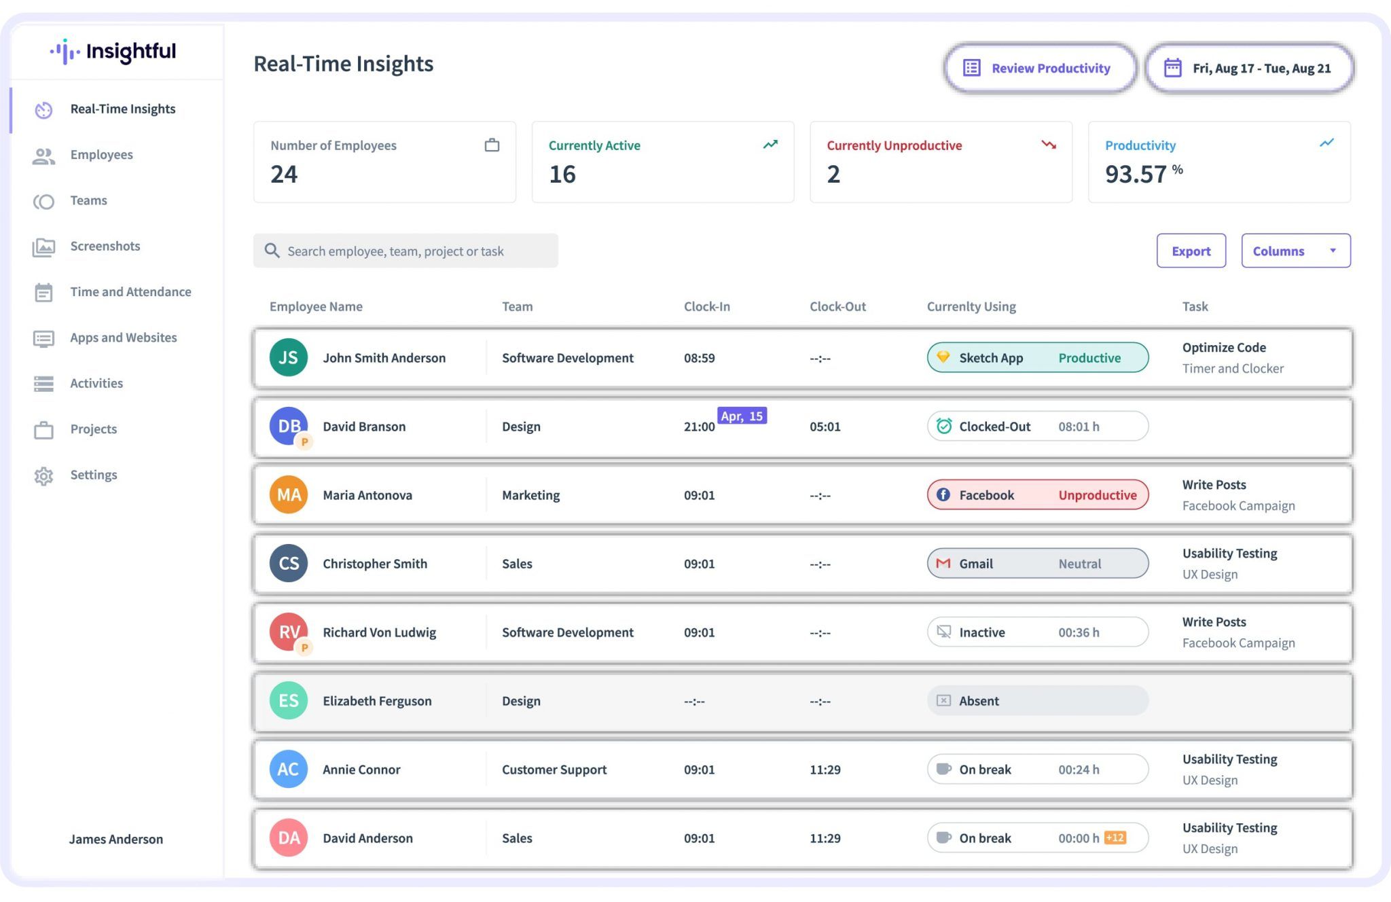Toggle David Branson's pending P badge
Screen dimensions: 1391x902
tap(306, 442)
